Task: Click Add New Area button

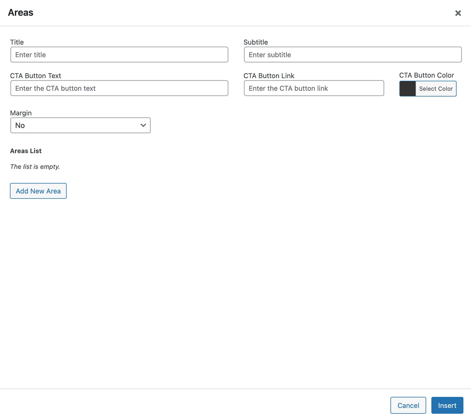Action: 38,191
